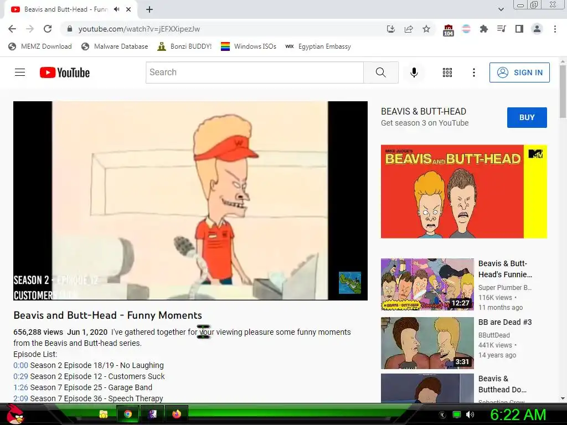This screenshot has height=425, width=567.
Task: Share this page using the share icon
Action: [409, 29]
